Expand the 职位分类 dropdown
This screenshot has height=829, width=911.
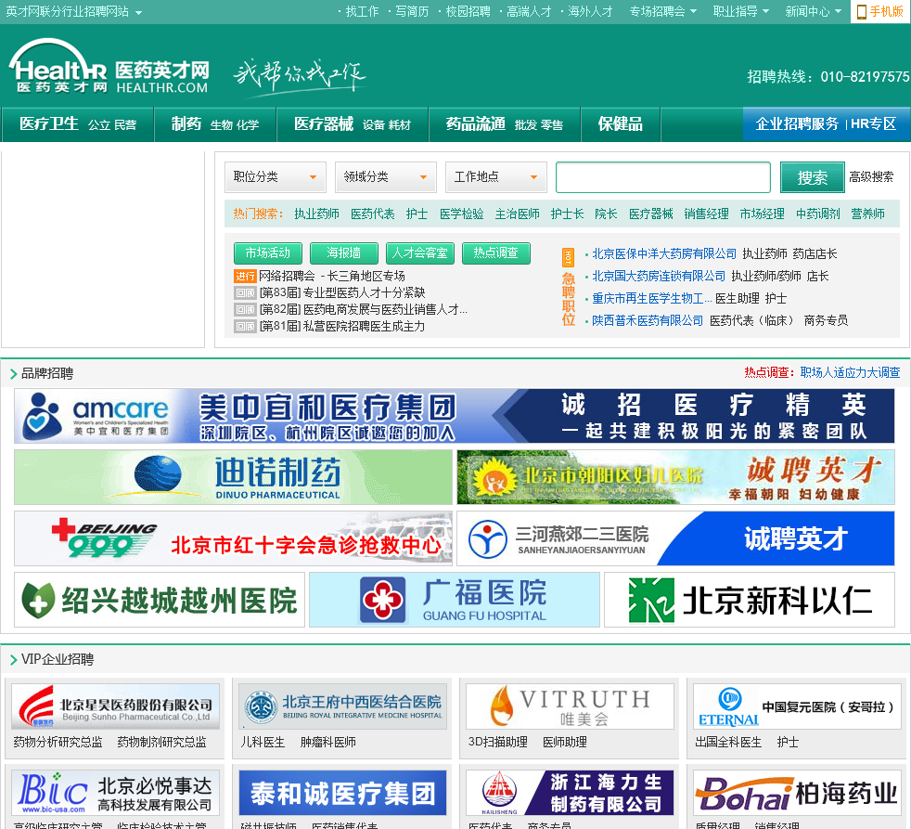[x=275, y=176]
